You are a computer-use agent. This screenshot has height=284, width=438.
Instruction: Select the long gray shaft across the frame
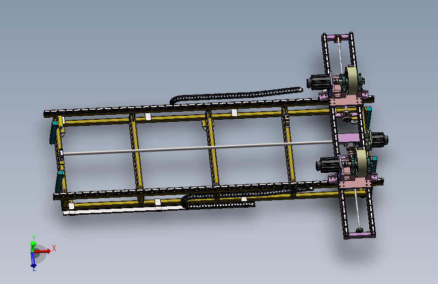pyautogui.click(x=198, y=147)
